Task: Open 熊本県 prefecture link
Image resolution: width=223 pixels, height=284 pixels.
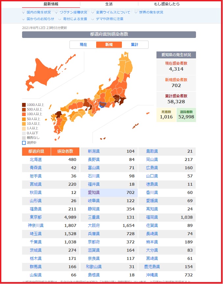Action: click(152, 242)
